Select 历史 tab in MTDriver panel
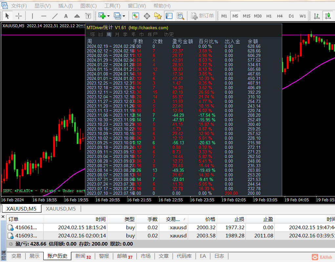The height and width of the screenshot is (262, 335). pyautogui.click(x=169, y=34)
